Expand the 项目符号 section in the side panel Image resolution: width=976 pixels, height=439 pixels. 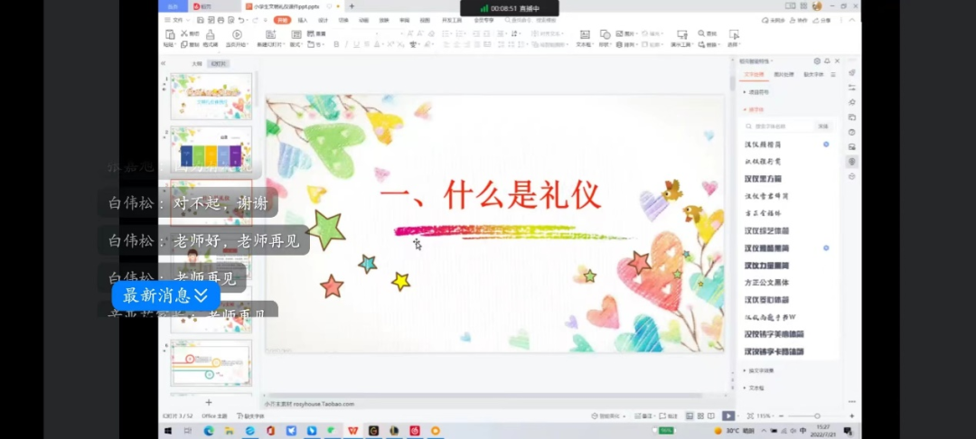point(757,91)
